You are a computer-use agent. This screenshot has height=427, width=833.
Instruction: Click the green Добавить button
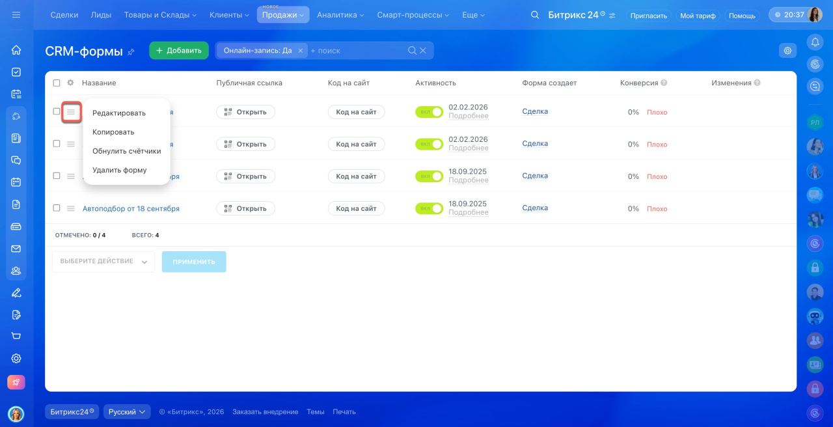(x=179, y=51)
